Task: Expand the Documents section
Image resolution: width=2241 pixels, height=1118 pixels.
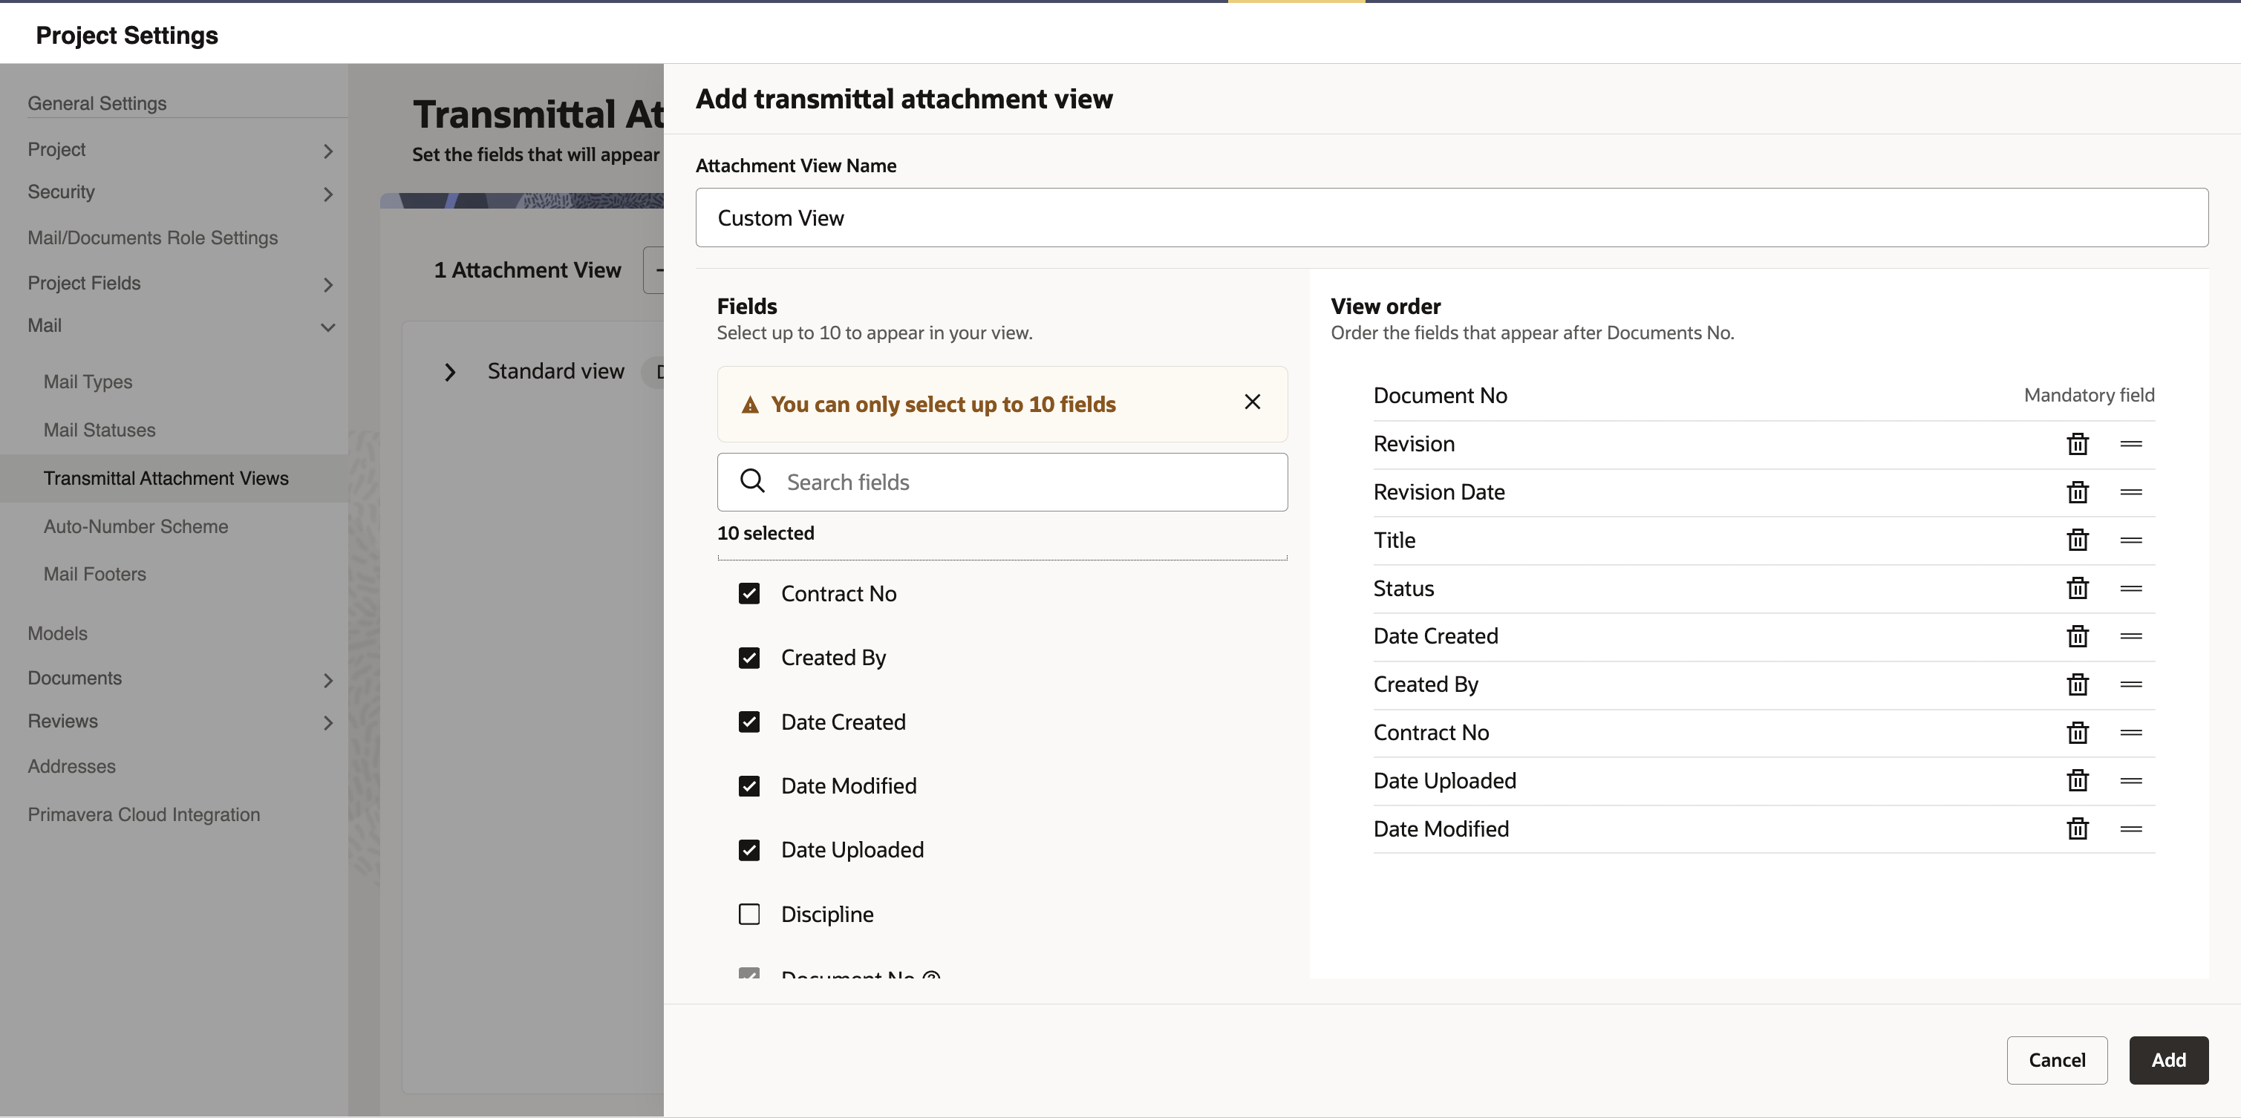Action: coord(328,680)
